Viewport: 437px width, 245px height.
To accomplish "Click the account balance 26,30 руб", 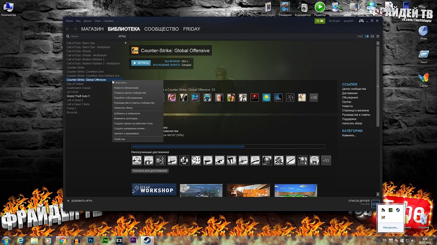I will click(x=334, y=21).
